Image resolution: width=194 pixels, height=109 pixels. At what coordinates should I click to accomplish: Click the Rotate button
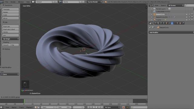pyautogui.click(x=11, y=12)
